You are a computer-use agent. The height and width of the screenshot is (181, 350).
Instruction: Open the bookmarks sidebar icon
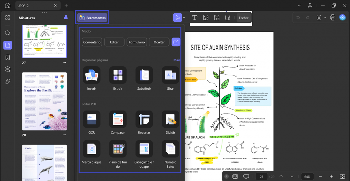coord(8,57)
